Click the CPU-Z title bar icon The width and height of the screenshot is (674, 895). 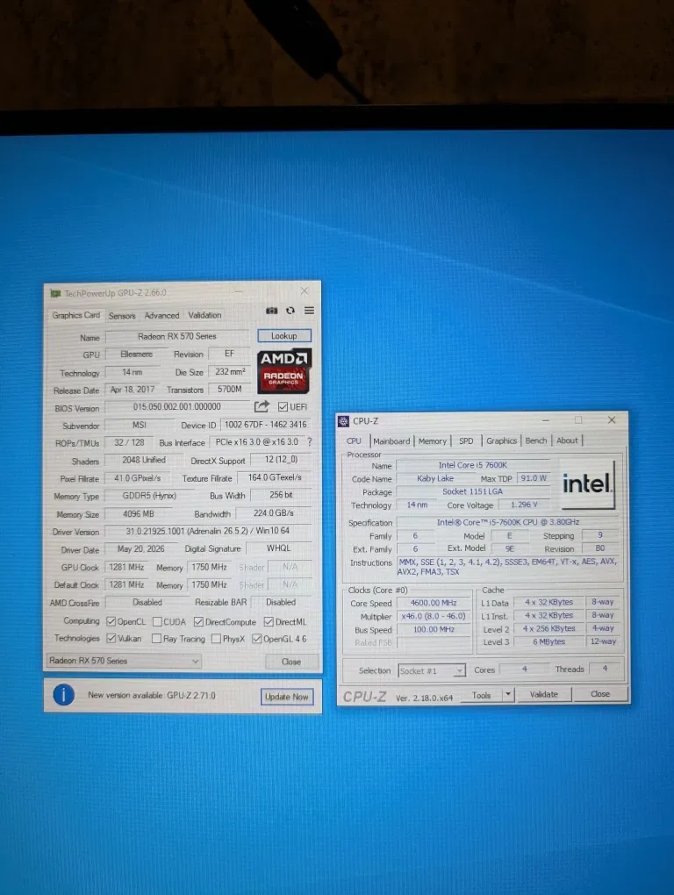point(343,421)
